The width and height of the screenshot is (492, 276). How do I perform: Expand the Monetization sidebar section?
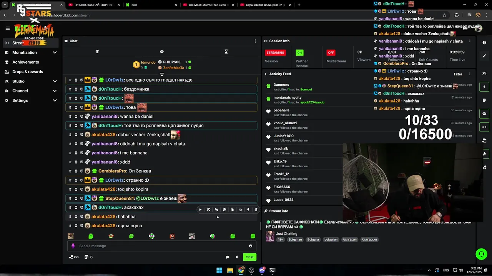pyautogui.click(x=55, y=53)
